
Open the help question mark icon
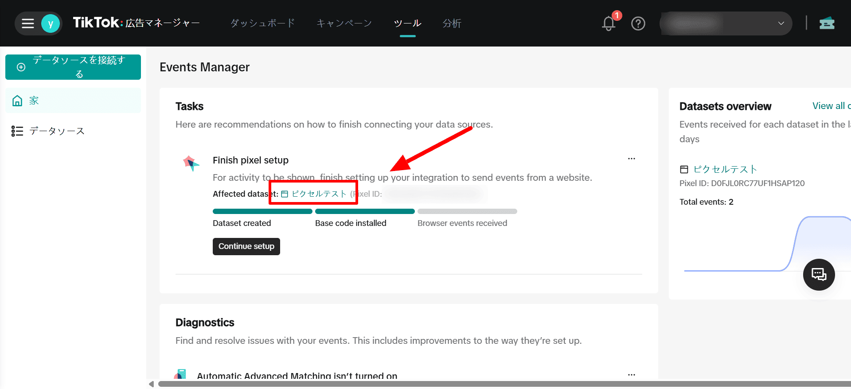click(638, 23)
